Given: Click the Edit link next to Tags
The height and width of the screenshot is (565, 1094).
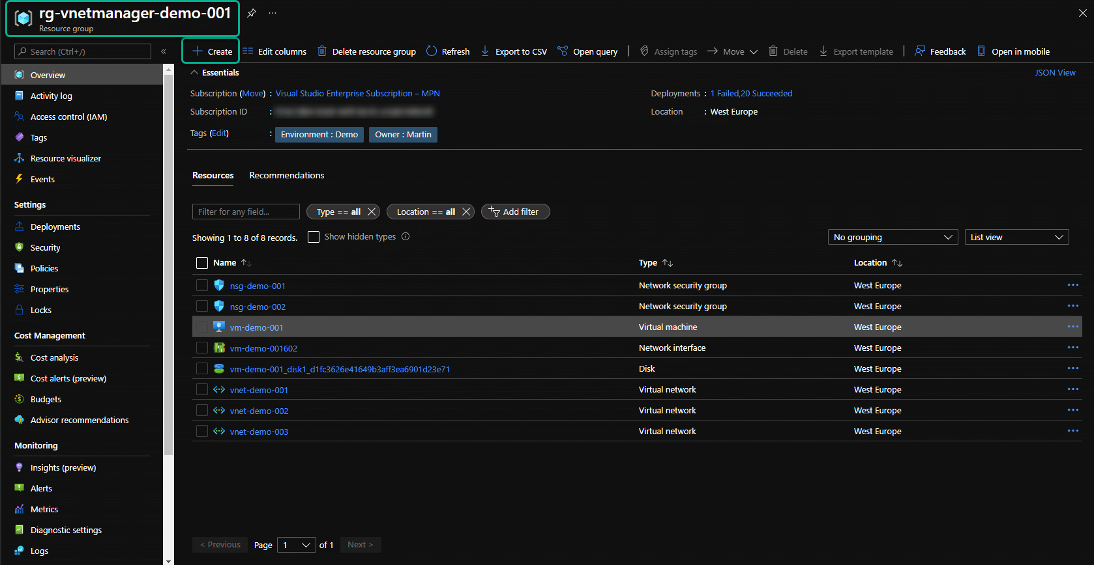Looking at the screenshot, I should 219,133.
